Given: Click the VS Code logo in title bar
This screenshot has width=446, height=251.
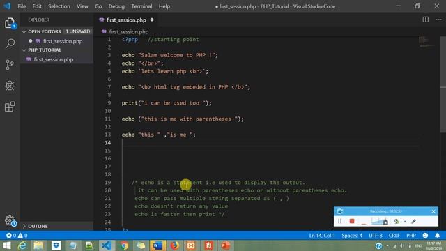Looking at the screenshot, I should point(7,6).
